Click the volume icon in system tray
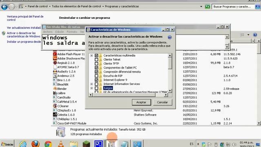This screenshot has width=261, height=147. point(234,145)
